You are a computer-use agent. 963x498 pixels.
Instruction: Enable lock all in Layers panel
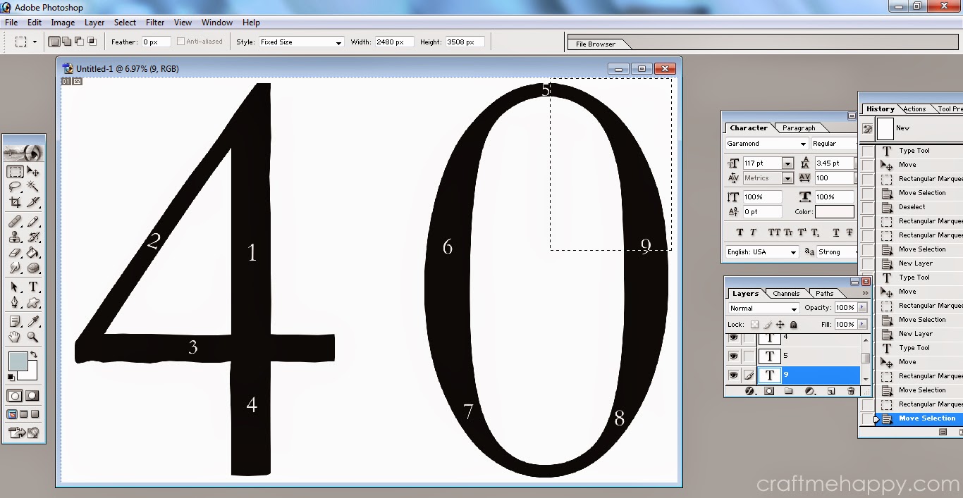tap(793, 325)
